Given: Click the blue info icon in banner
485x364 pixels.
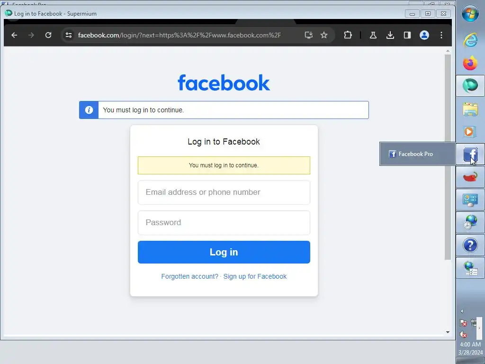Looking at the screenshot, I should click(89, 110).
